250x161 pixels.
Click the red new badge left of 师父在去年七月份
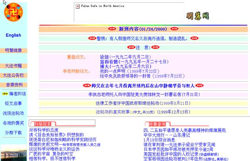click(x=87, y=86)
